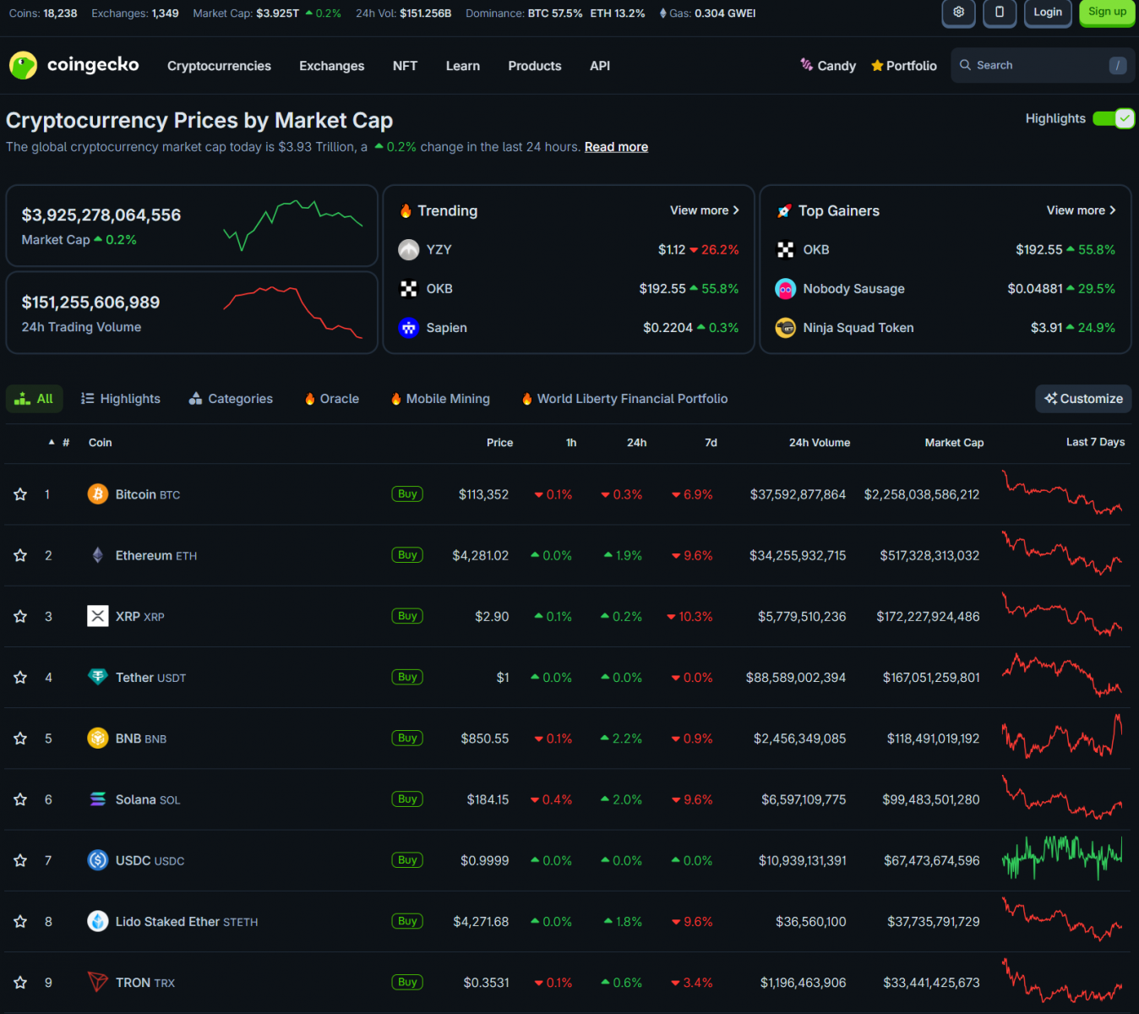Click the Solana coin icon

tap(98, 799)
